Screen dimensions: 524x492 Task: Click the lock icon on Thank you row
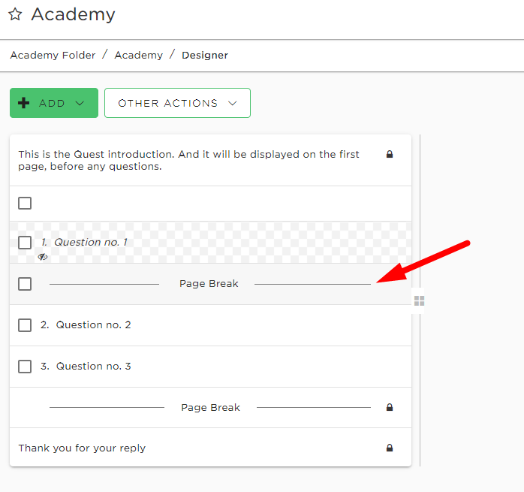pyautogui.click(x=390, y=448)
